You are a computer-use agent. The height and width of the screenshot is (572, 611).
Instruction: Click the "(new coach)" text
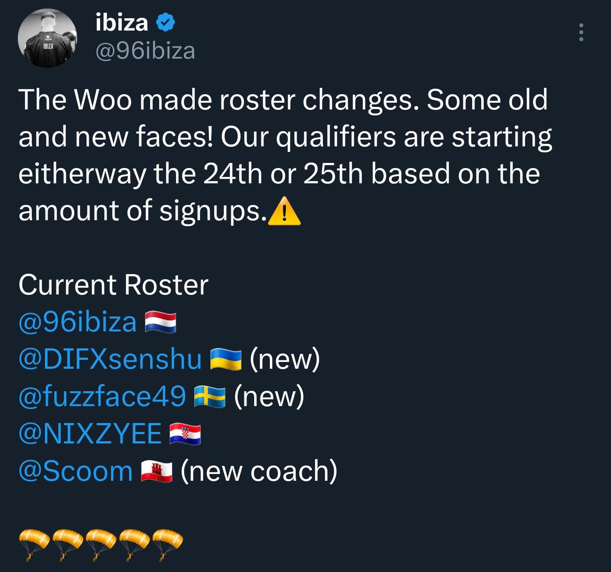click(259, 471)
